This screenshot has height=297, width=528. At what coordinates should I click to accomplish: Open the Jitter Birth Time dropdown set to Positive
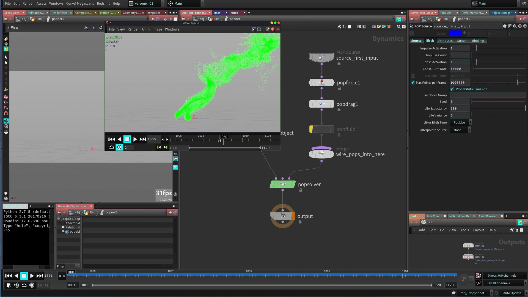[x=460, y=122]
